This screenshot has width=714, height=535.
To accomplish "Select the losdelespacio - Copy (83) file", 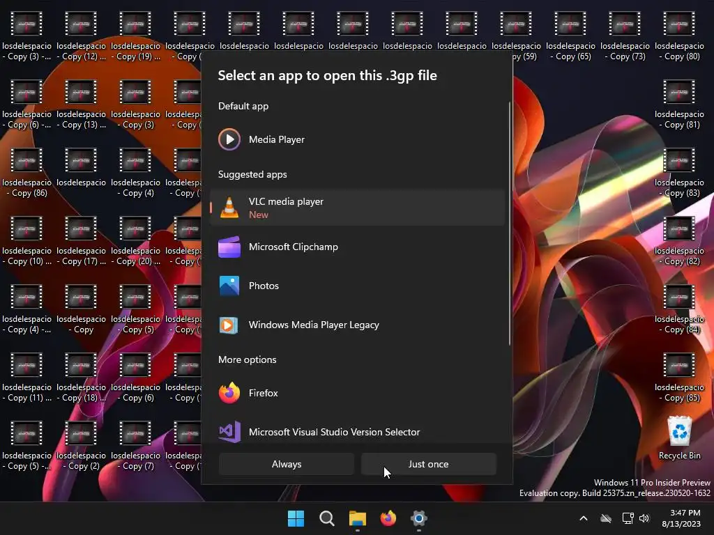I will [x=679, y=173].
